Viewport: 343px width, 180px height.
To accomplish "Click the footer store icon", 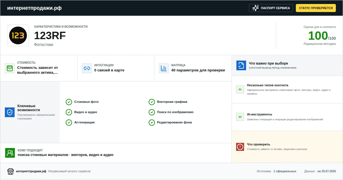I will pos(11,171).
